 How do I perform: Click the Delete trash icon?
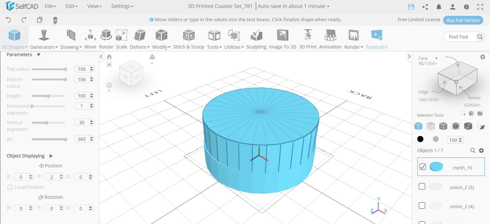point(55,20)
